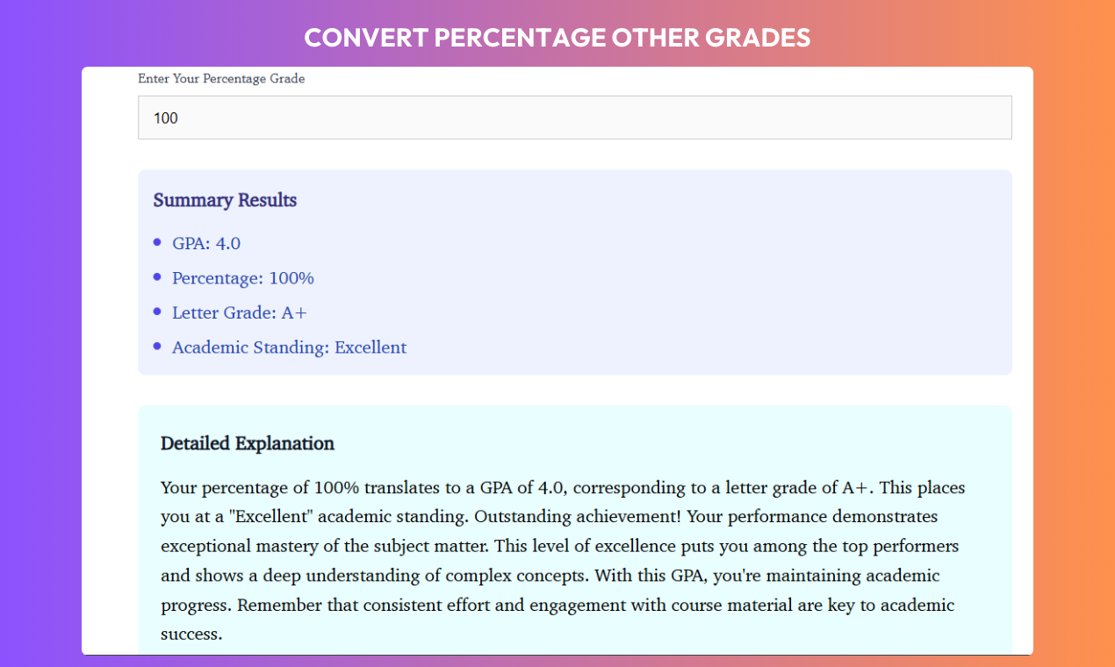
Task: Click the "Academic Standing: Excellent" result
Action: [289, 348]
